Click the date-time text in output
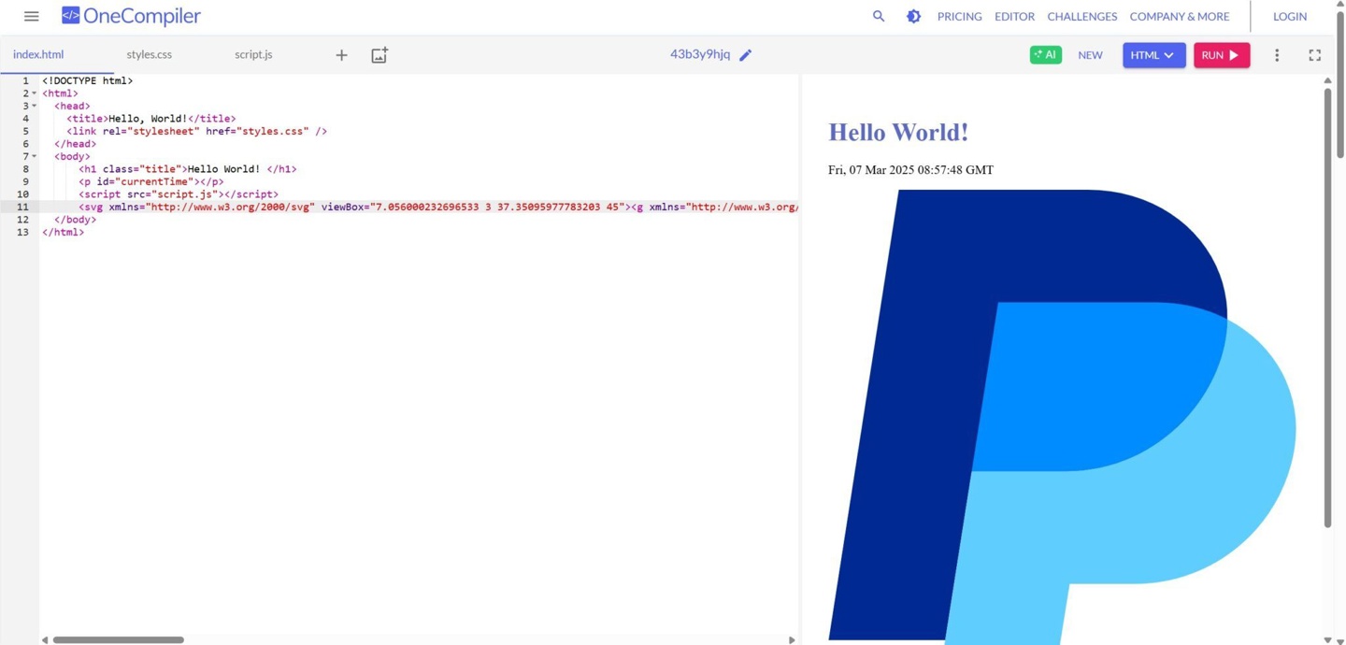The width and height of the screenshot is (1346, 645). click(910, 170)
